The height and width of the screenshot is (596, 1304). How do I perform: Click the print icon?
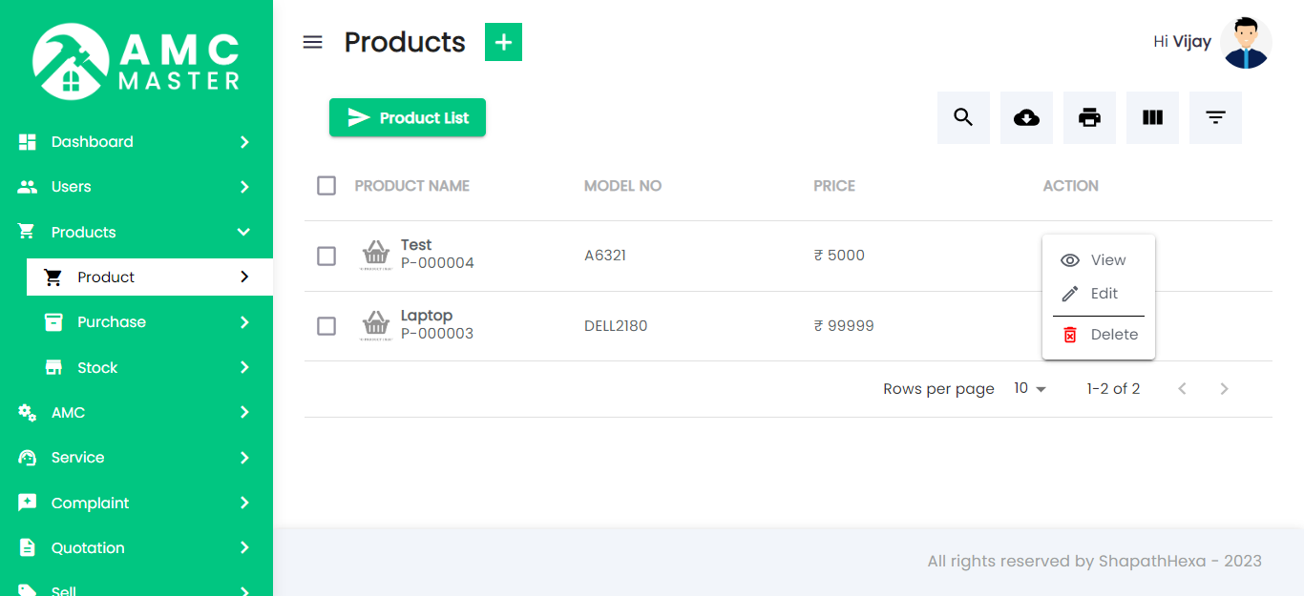pyautogui.click(x=1089, y=117)
